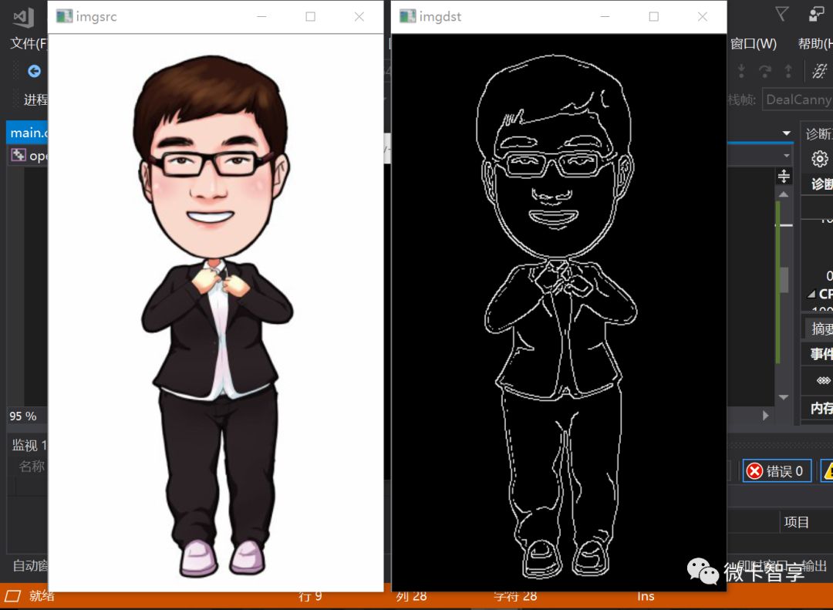833x610 pixels.
Task: Switch to the main.c tab
Action: 28,132
